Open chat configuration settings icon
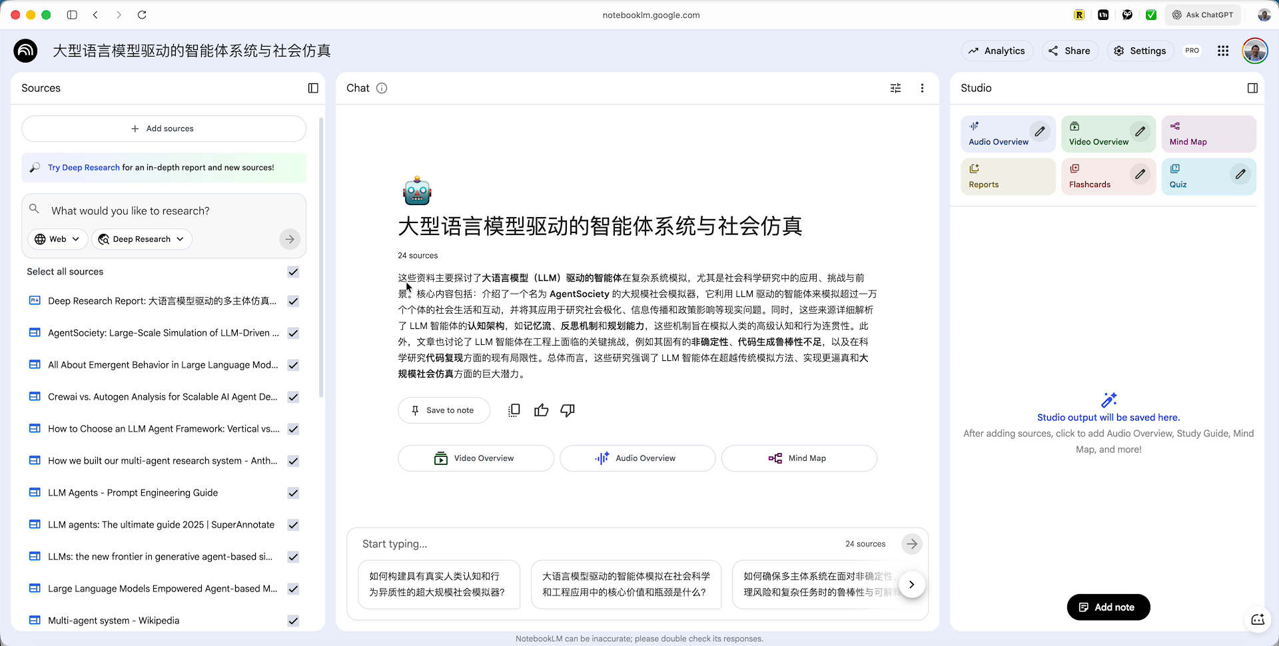This screenshot has width=1279, height=646. pyautogui.click(x=895, y=88)
